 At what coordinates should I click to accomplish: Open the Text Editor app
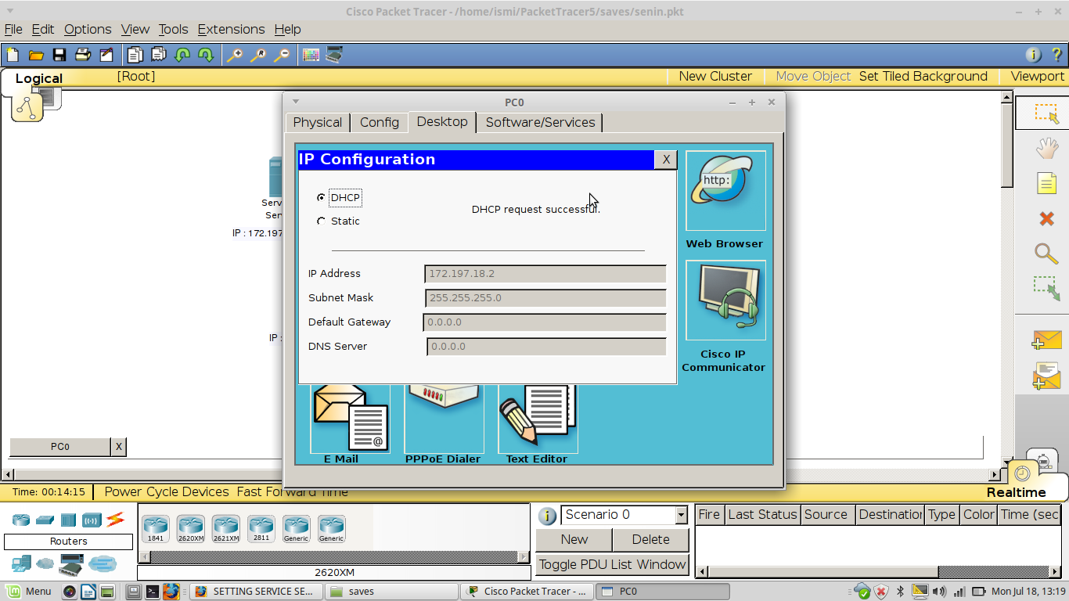click(x=538, y=419)
